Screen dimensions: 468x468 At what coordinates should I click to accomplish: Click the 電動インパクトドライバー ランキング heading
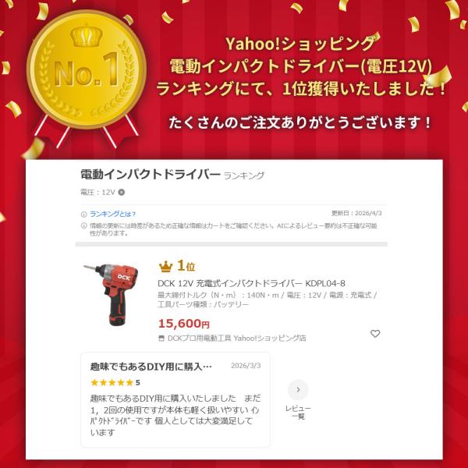(172, 175)
